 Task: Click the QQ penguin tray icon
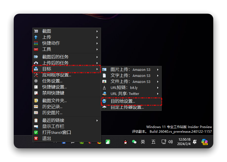pyautogui.click(x=125, y=142)
